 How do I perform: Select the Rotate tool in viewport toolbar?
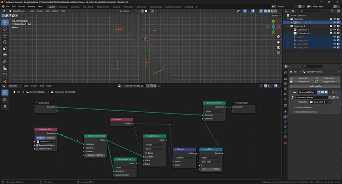tap(5, 42)
